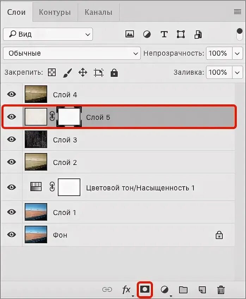Hide Слой 4 with eye icon

coord(11,94)
